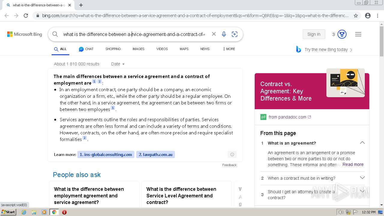The image size is (384, 216).
Task: Open Chrome three-dot menu
Action: [377, 16]
